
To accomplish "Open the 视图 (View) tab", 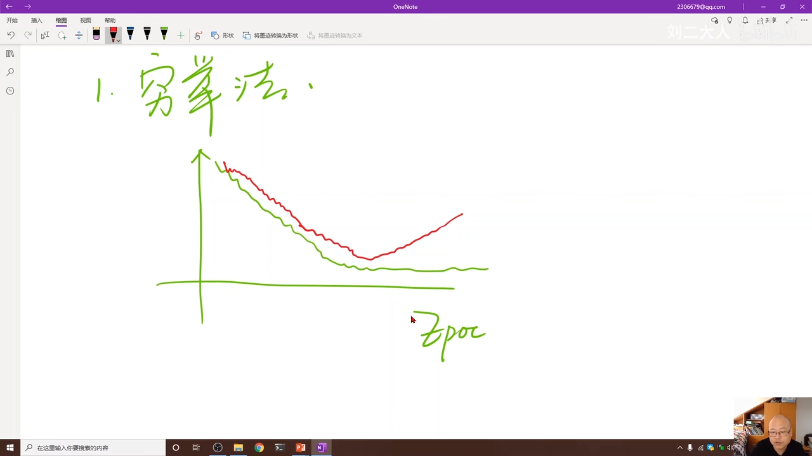I will point(86,20).
